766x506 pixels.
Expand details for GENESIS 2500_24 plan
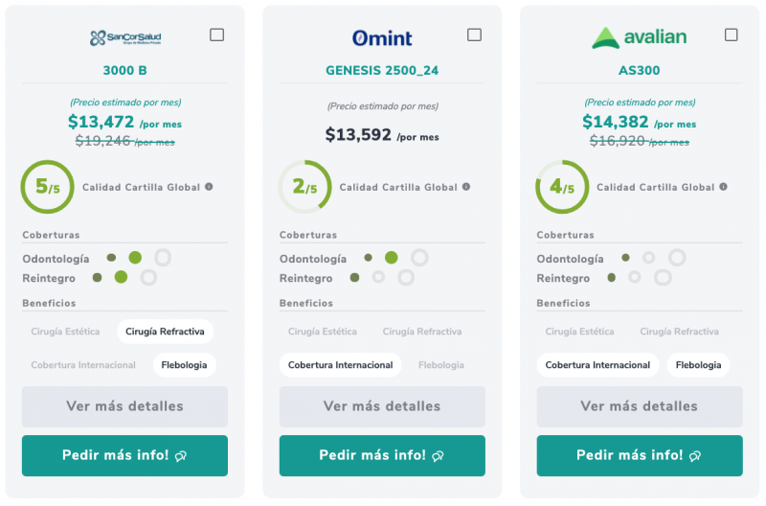coord(382,406)
